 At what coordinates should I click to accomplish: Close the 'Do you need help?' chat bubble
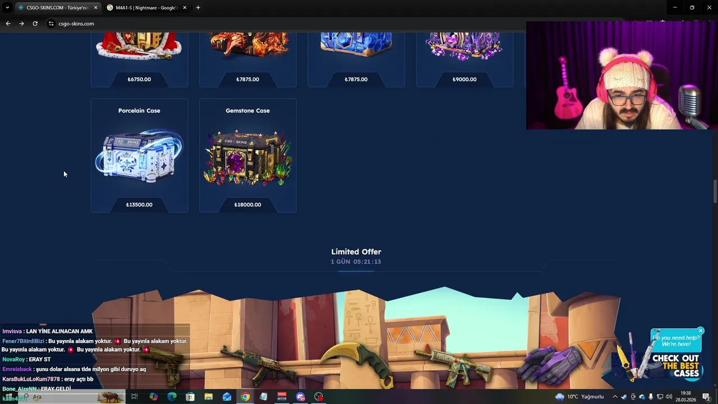click(x=701, y=330)
